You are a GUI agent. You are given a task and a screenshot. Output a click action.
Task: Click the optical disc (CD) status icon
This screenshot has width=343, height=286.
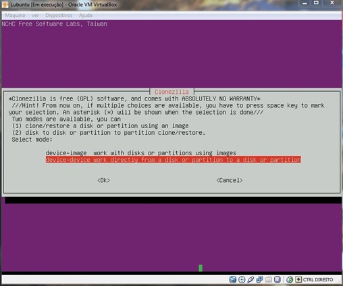point(242,280)
